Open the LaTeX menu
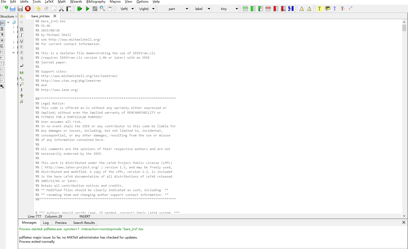This screenshot has height=249, width=408. tap(49, 2)
